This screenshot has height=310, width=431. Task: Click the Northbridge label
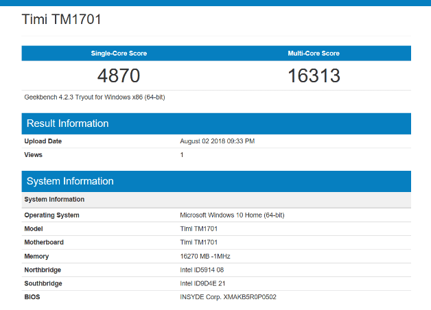tap(43, 270)
